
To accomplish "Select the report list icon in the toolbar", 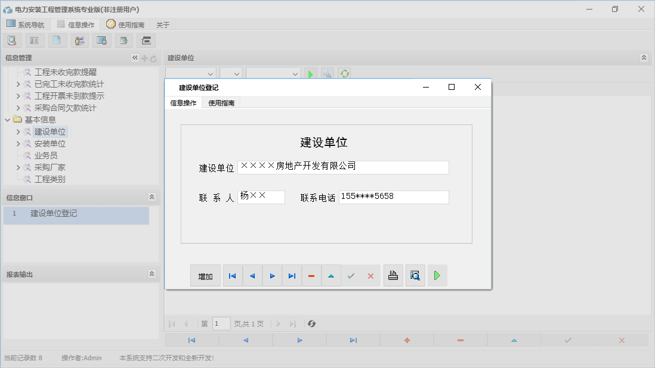I will 34,40.
